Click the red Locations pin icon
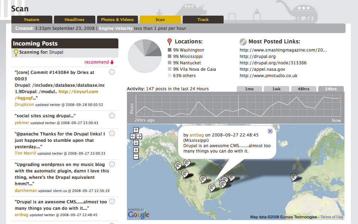The height and width of the screenshot is (224, 358). coord(169,40)
